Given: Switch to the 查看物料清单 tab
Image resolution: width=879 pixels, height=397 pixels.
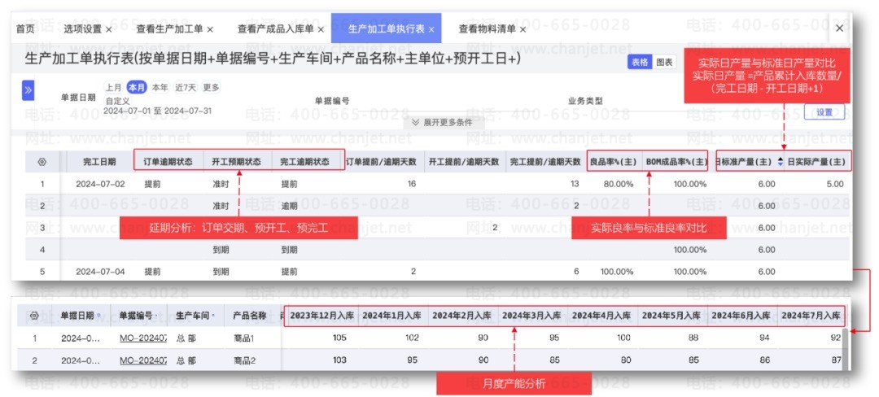Looking at the screenshot, I should coord(488,29).
